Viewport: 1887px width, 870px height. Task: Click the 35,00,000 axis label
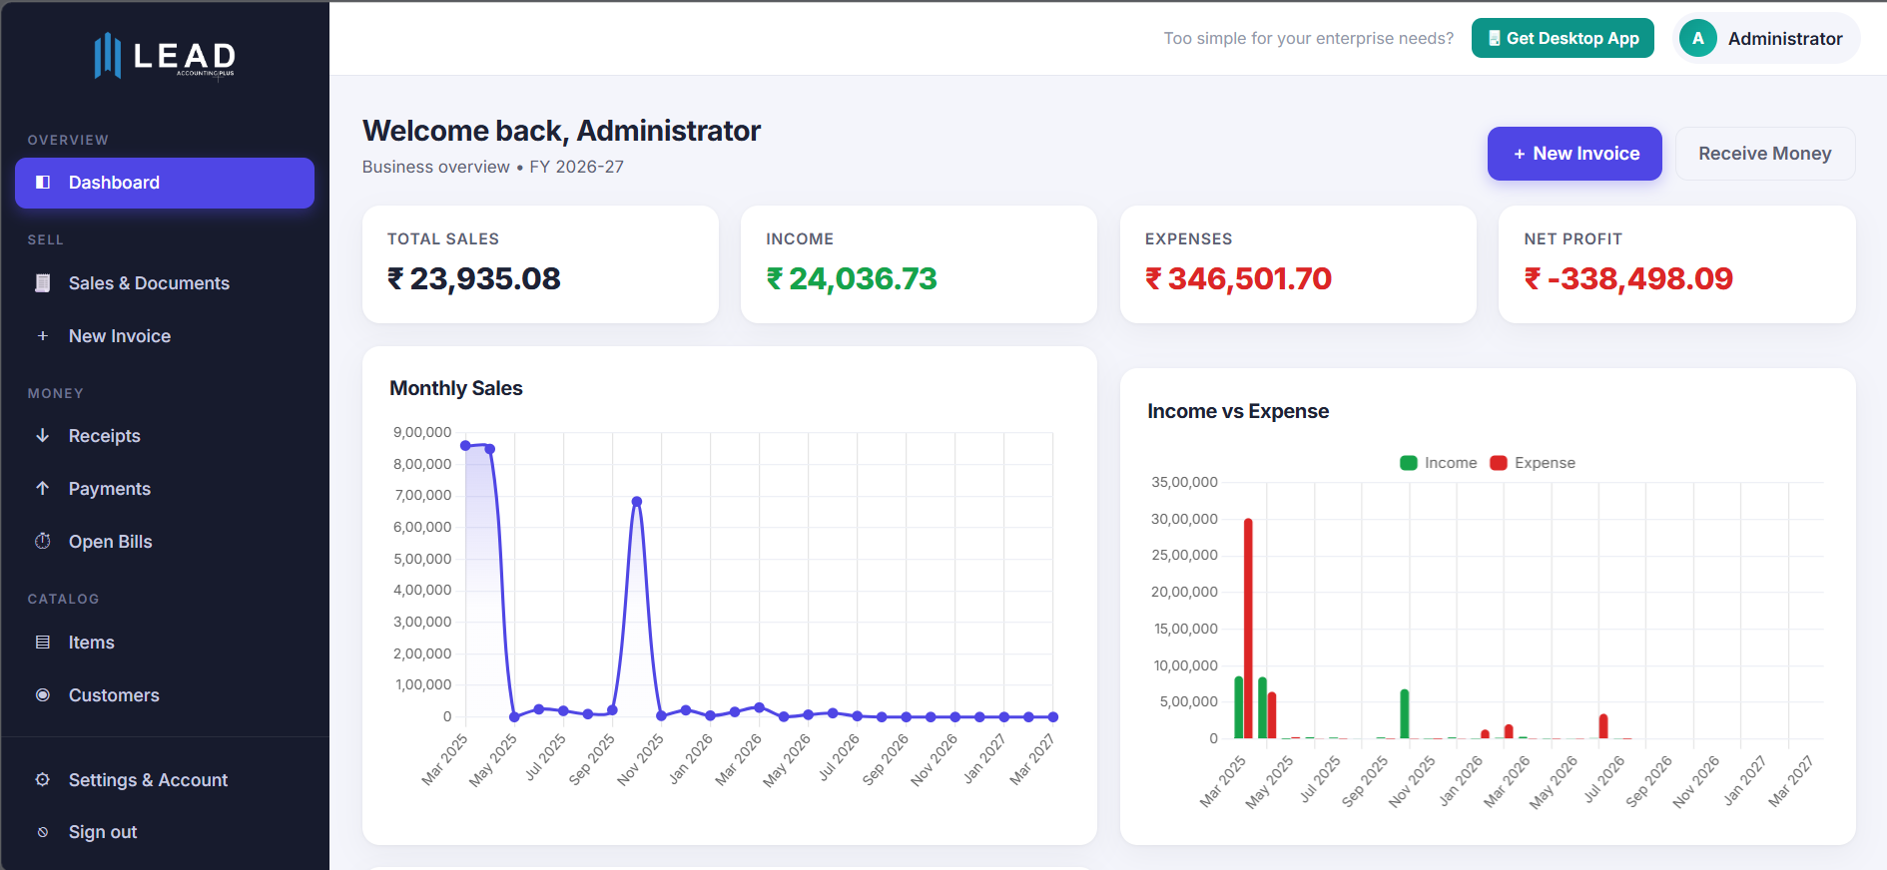click(1184, 482)
